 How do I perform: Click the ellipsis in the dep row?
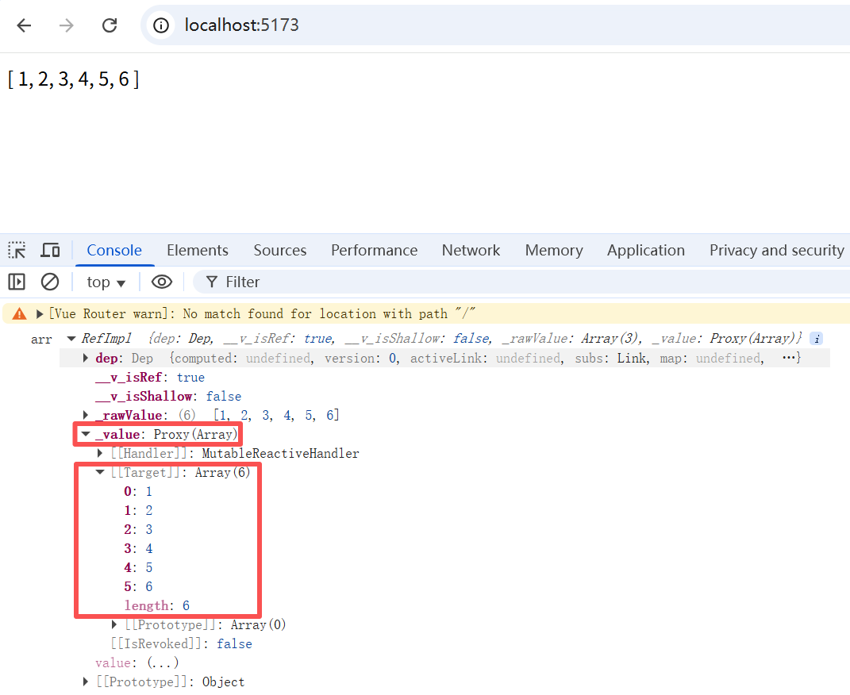[x=789, y=358]
